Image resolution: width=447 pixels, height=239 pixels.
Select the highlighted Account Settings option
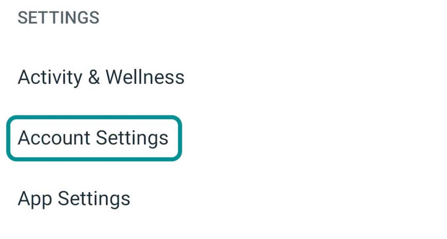[x=93, y=138]
